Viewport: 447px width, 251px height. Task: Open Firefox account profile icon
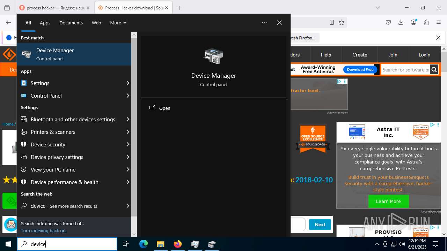click(413, 22)
